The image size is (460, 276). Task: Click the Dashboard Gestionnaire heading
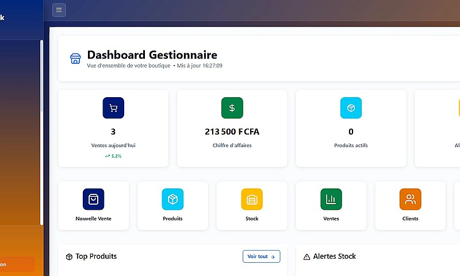pos(152,55)
